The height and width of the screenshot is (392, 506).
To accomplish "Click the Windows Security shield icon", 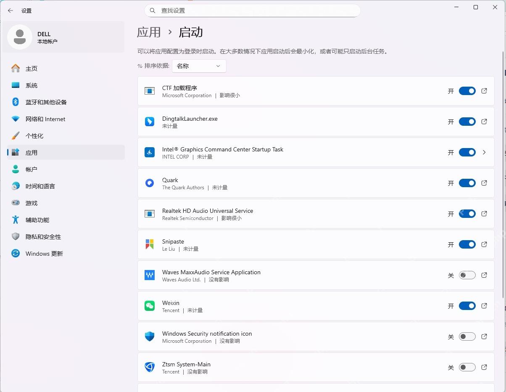I will click(x=150, y=336).
